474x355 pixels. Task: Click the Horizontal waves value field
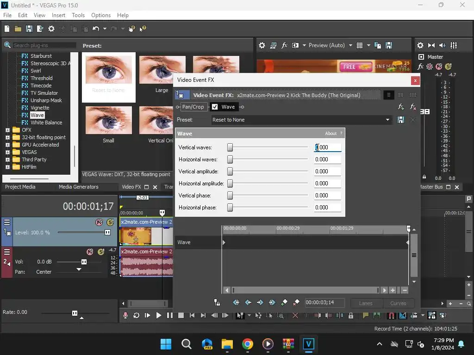(x=327, y=159)
